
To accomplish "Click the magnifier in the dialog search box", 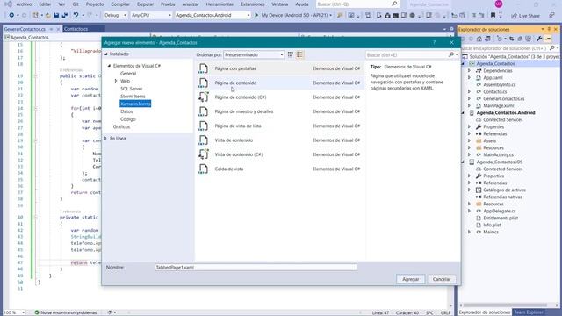I will coord(451,54).
